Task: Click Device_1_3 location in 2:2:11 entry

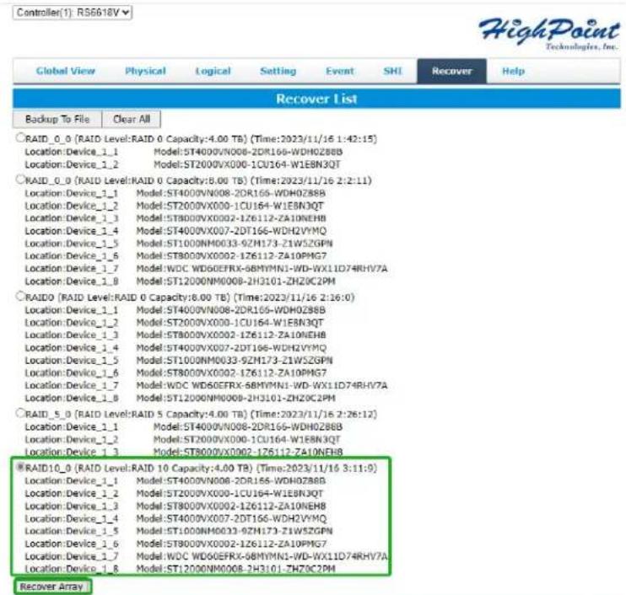Action: pos(72,218)
